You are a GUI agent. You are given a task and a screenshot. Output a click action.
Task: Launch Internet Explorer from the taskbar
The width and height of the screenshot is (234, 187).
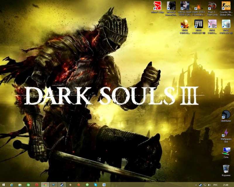[11, 185]
